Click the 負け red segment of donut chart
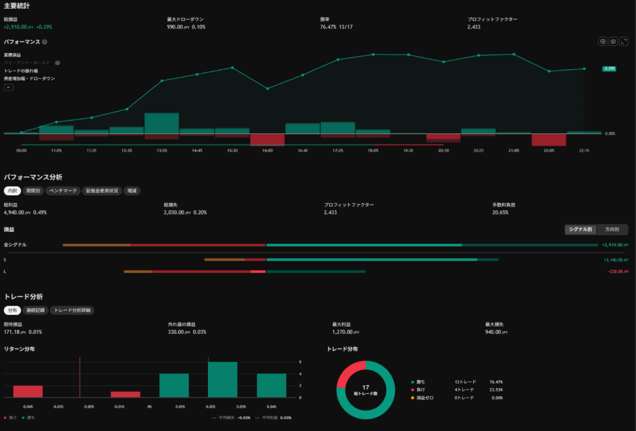Viewport: 636px width, 431px height. pyautogui.click(x=348, y=375)
